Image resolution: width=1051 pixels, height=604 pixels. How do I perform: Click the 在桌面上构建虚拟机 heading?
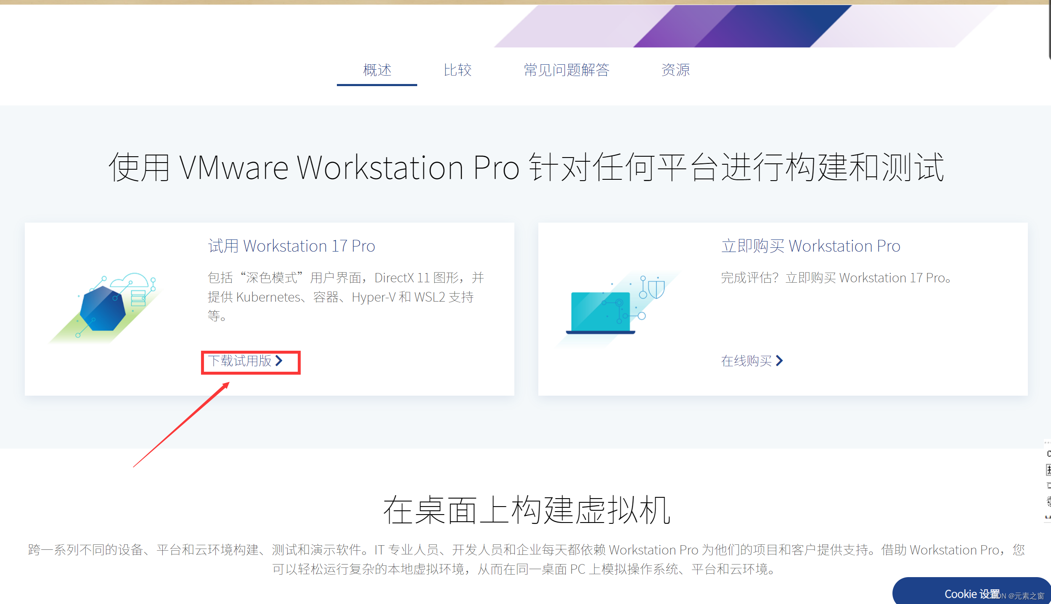point(526,509)
